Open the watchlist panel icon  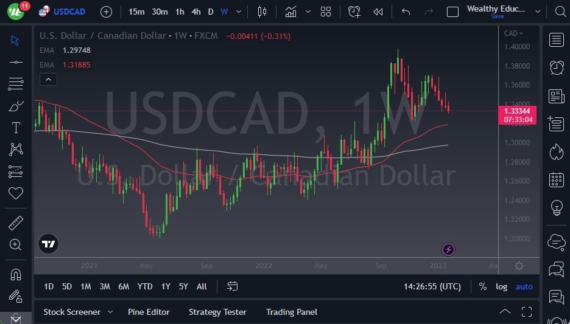556,40
